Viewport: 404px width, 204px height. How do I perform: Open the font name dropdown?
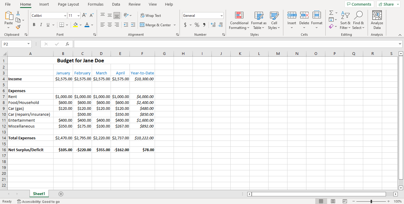[x=65, y=15]
